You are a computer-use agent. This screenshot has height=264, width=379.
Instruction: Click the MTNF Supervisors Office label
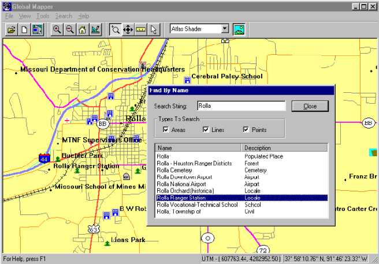pos(102,140)
